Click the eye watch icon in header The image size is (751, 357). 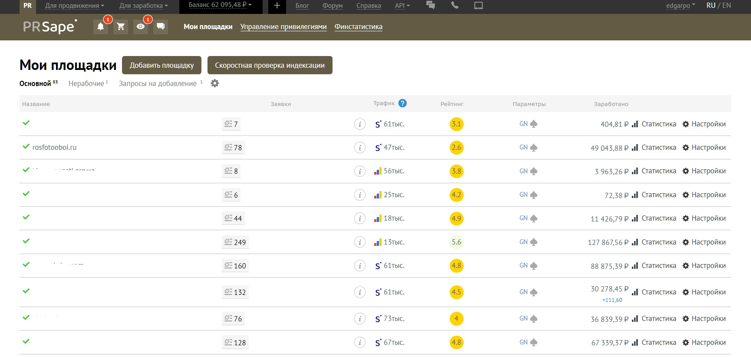[x=141, y=26]
